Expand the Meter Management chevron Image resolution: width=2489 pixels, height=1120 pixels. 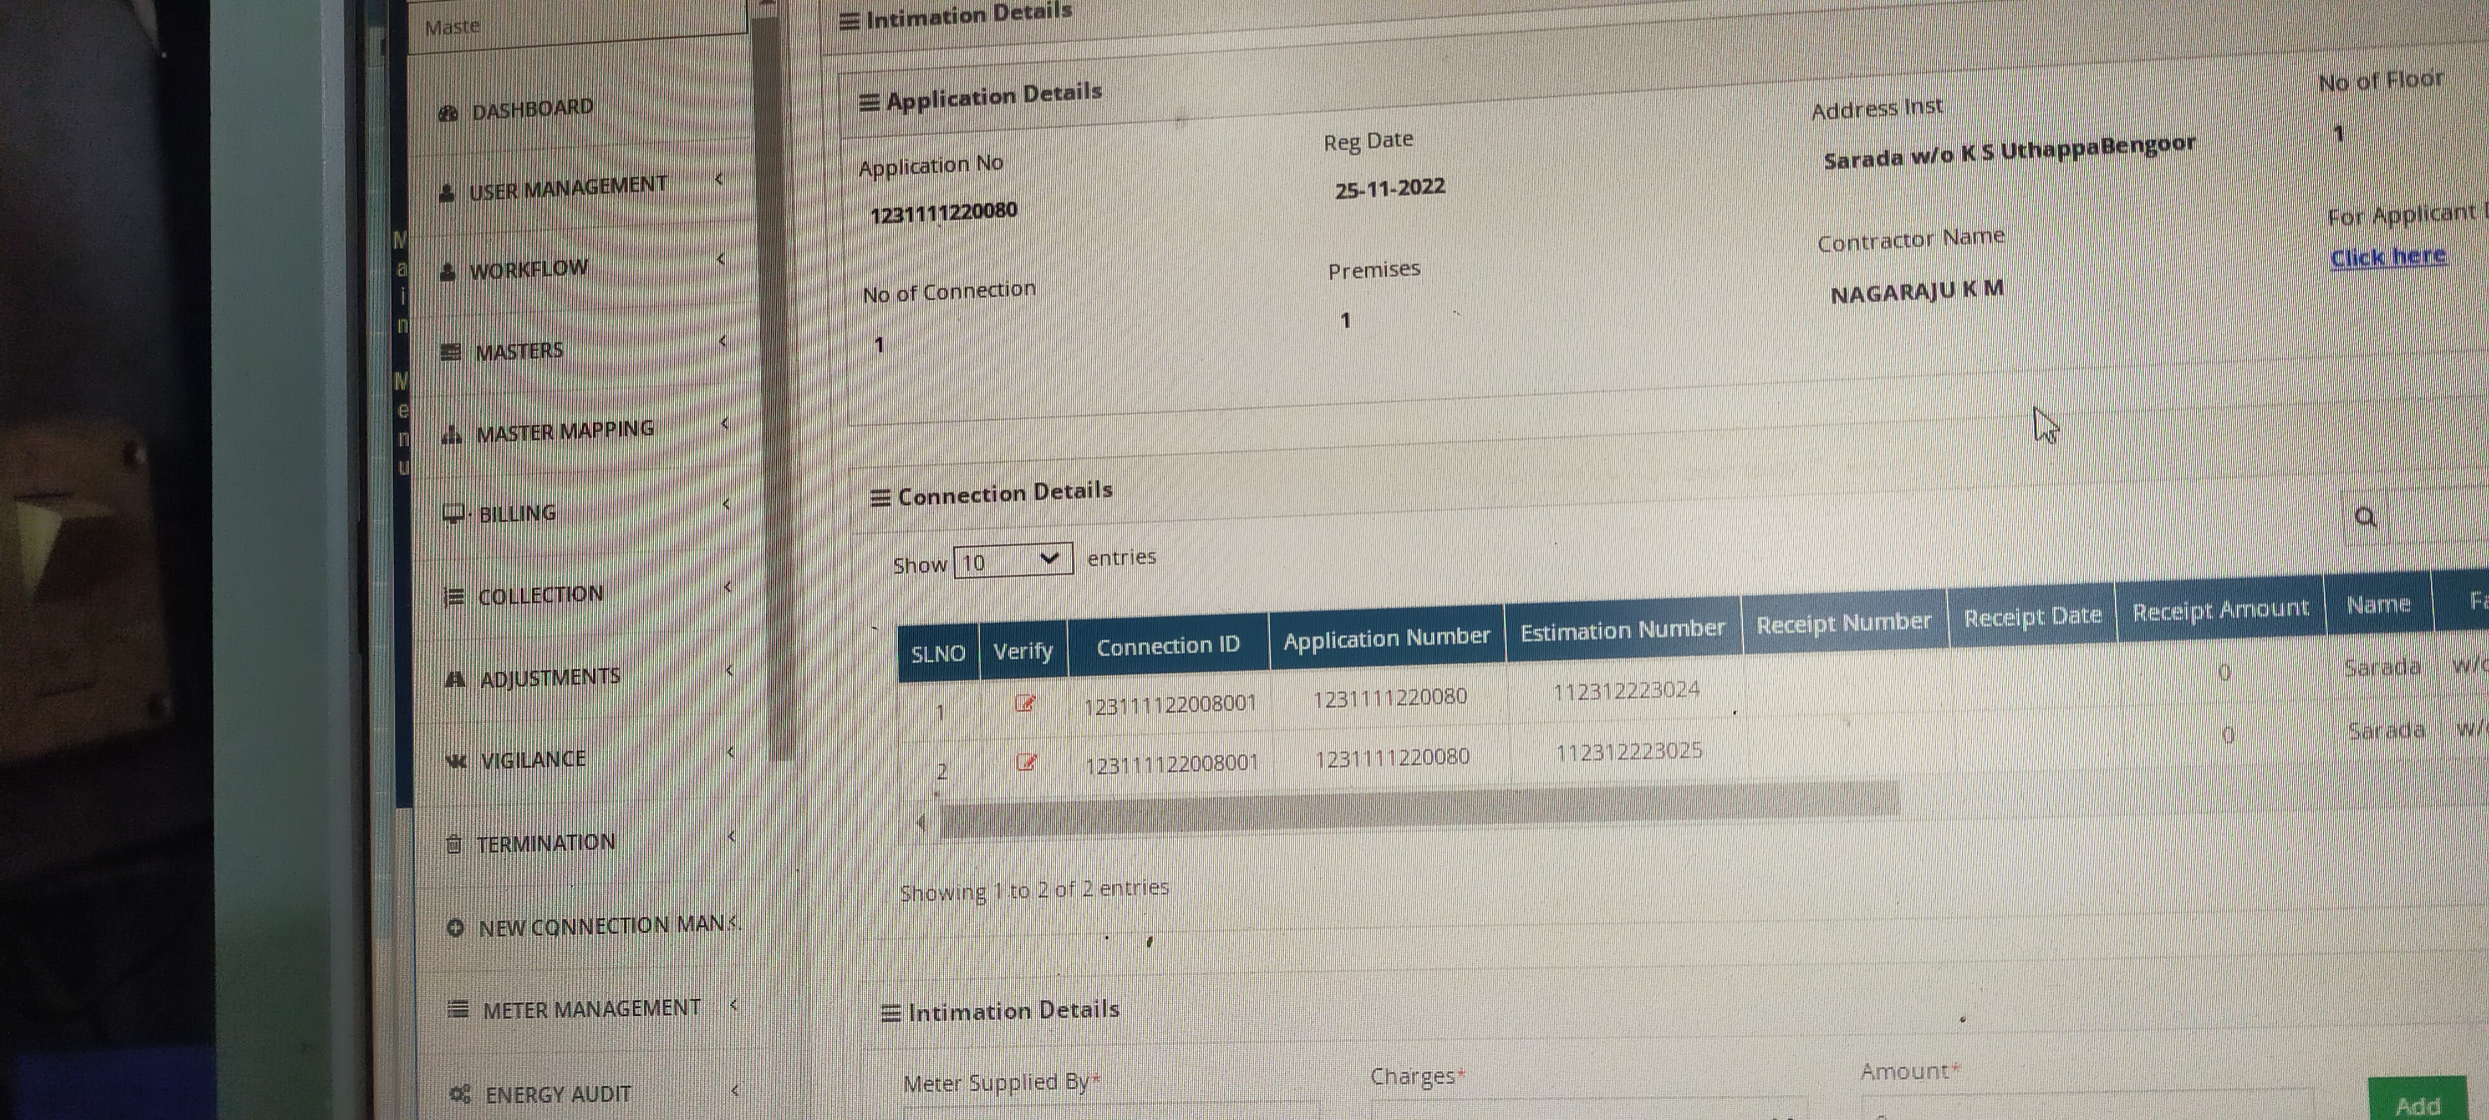(x=734, y=1005)
